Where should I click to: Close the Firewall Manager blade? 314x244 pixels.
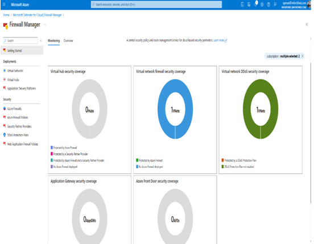pyautogui.click(x=307, y=24)
